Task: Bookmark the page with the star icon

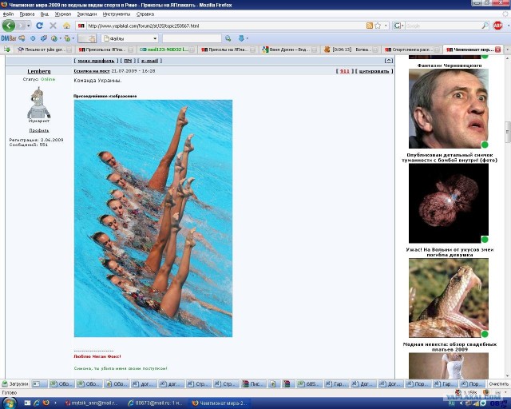Action: 378,26
